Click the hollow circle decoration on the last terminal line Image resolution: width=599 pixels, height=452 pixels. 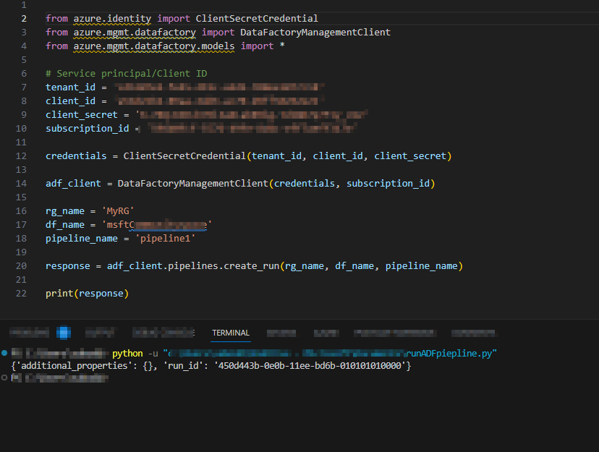coord(6,377)
